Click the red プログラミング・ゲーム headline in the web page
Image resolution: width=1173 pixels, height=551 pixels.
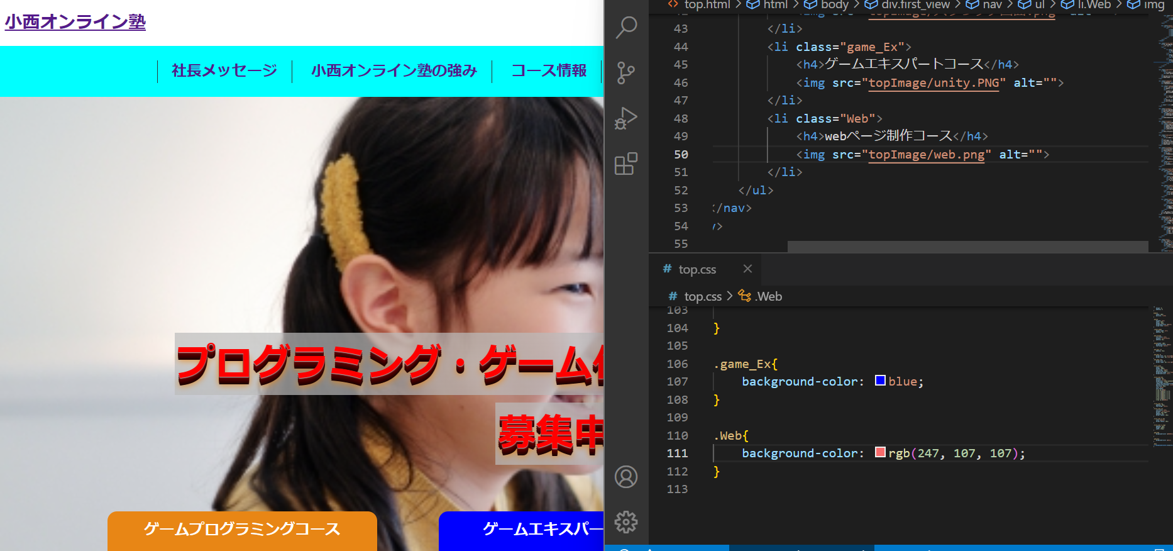pyautogui.click(x=390, y=365)
